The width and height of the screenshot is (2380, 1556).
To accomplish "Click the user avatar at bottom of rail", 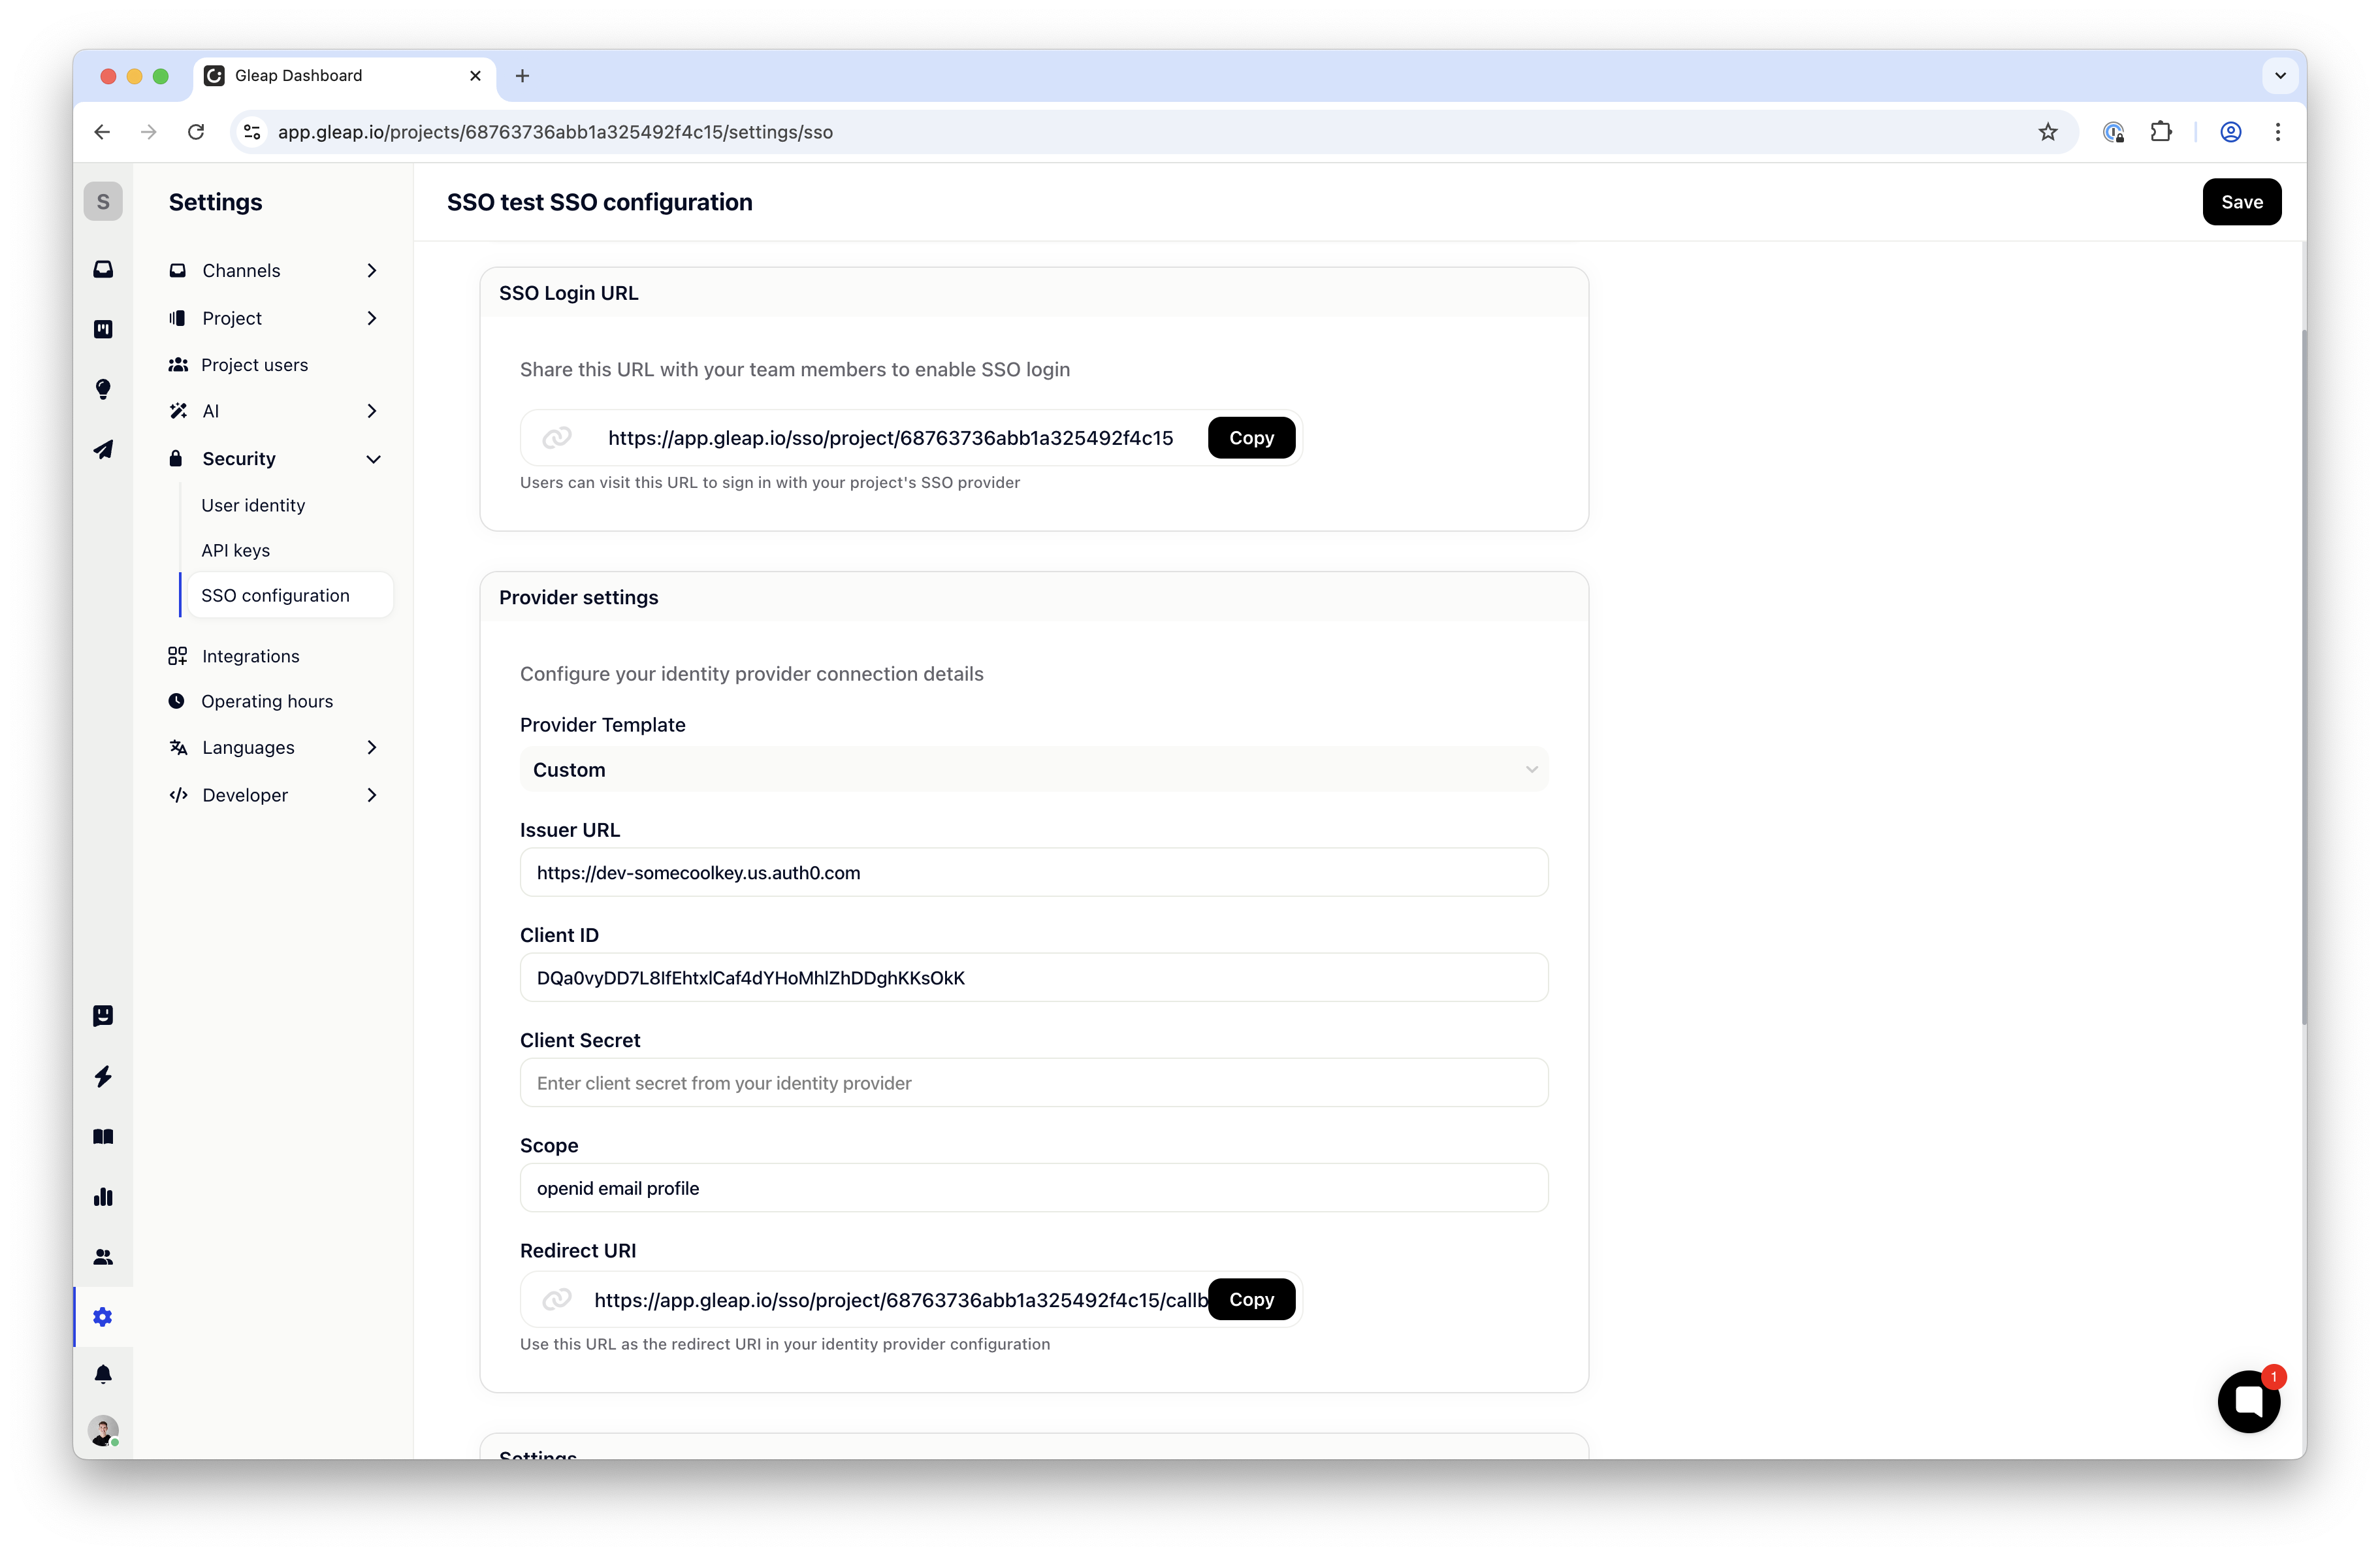I will tap(103, 1430).
